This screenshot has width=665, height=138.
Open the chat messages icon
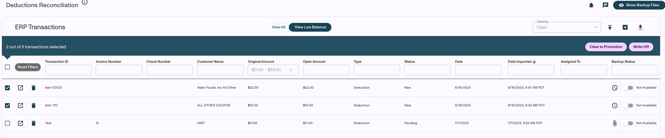pos(605,5)
